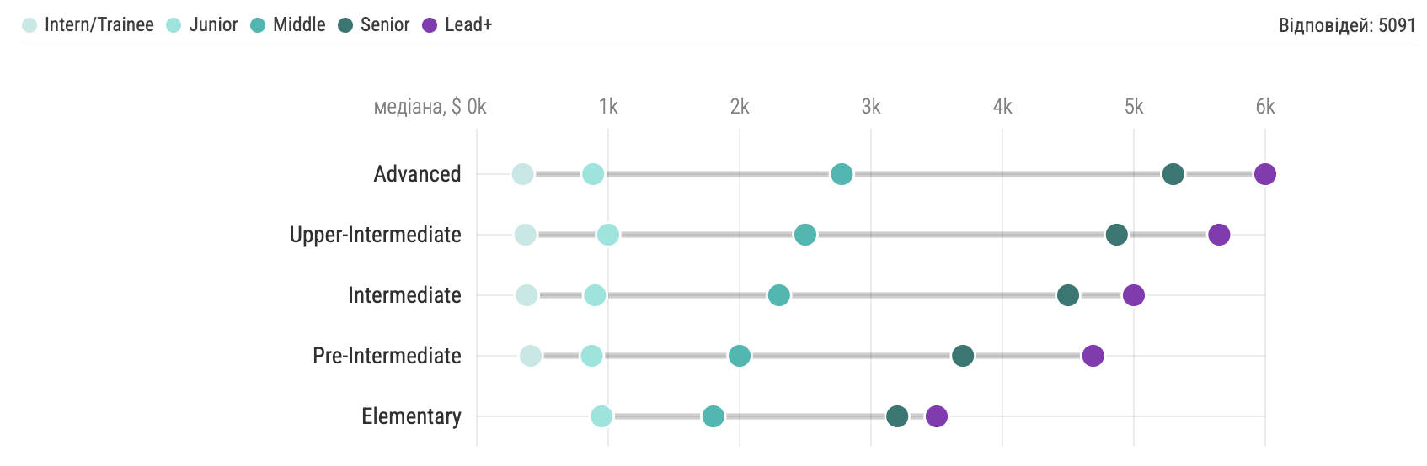Hide the Lead+ legend series
Screen dimensions: 1427x466
tap(457, 25)
